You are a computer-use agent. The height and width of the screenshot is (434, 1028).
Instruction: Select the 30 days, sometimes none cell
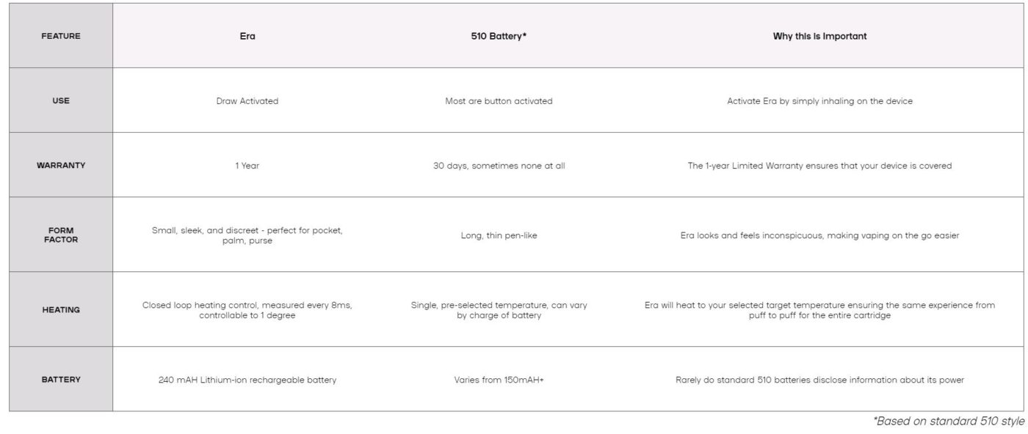click(x=499, y=166)
